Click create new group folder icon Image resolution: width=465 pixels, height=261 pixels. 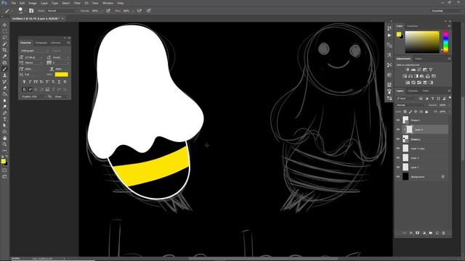coord(431,233)
